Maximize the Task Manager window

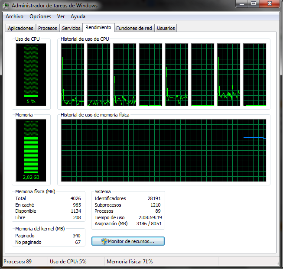(x=254, y=3)
